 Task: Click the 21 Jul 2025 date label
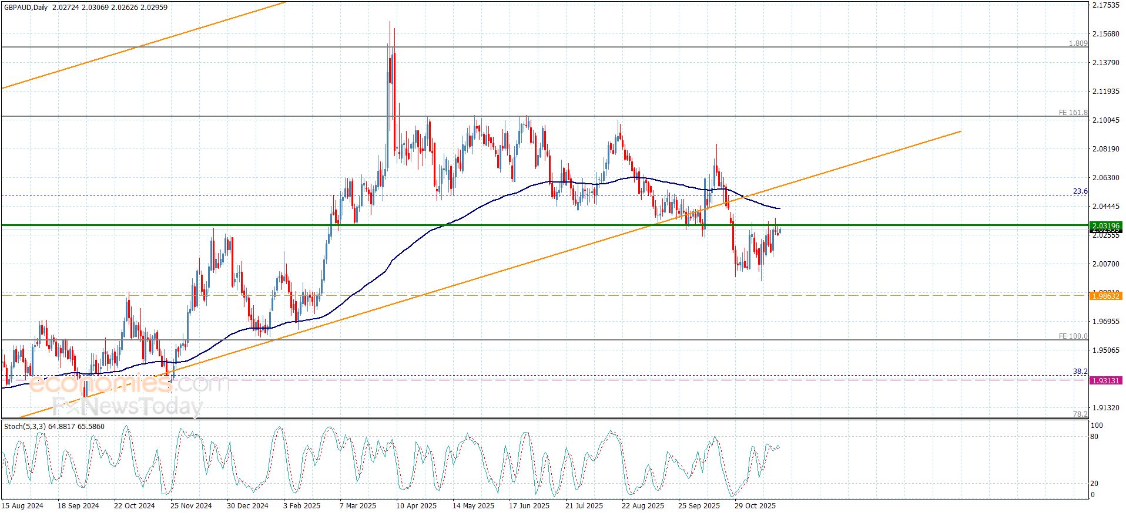[x=584, y=506]
